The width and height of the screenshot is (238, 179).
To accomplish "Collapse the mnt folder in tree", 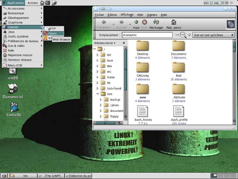I will (x=98, y=94).
